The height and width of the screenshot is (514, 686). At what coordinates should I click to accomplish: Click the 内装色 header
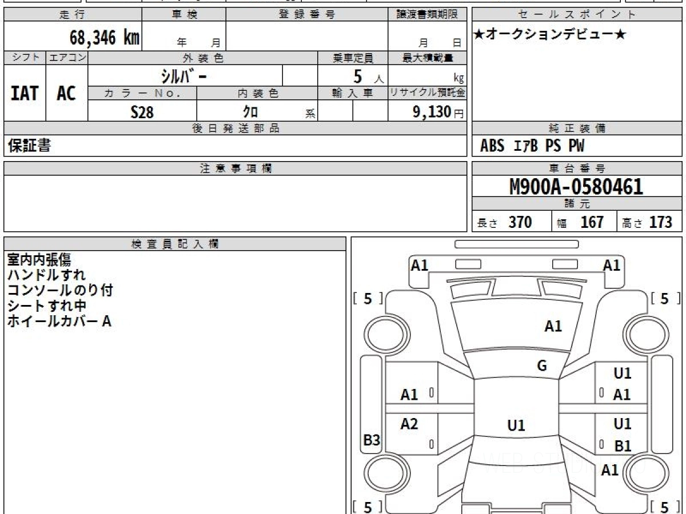[257, 93]
